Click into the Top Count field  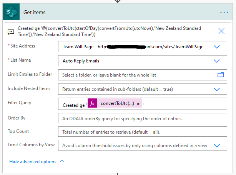[x=138, y=132]
